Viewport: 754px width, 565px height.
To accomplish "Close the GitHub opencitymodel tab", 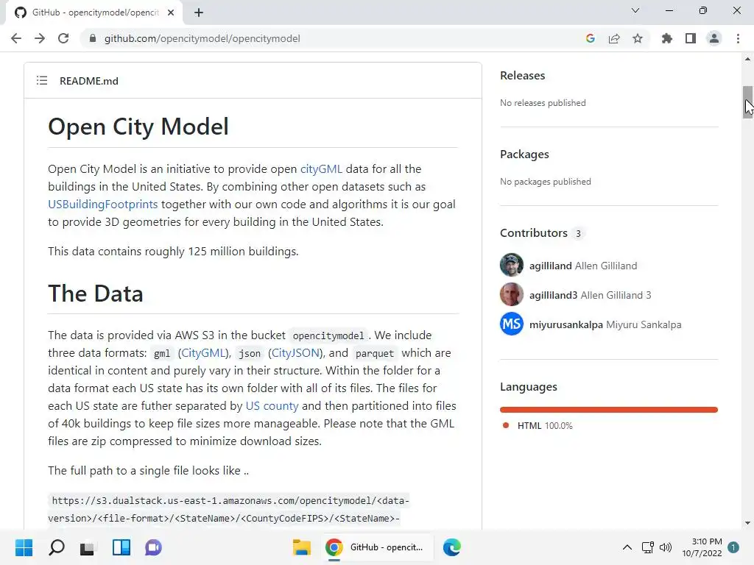I will 171,13.
